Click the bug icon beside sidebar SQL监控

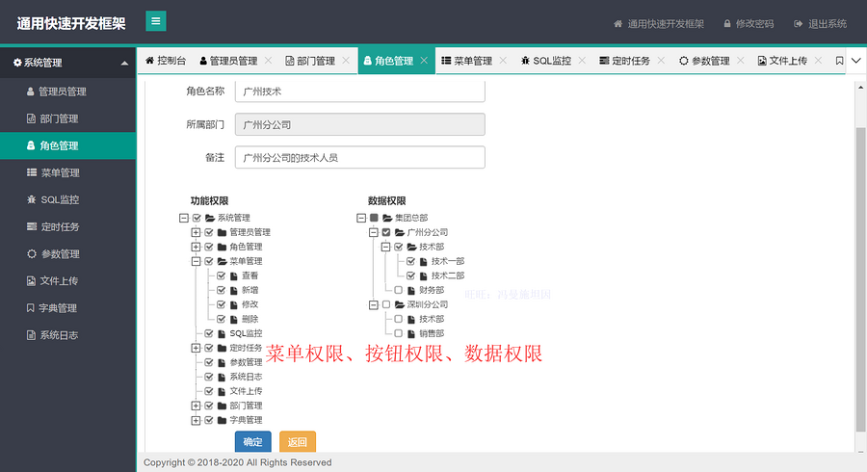click(32, 199)
